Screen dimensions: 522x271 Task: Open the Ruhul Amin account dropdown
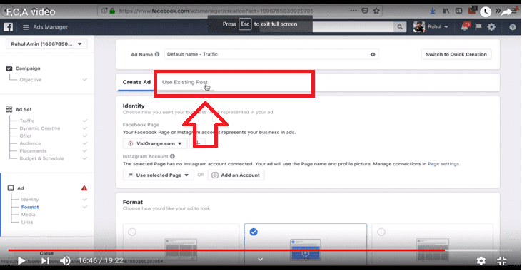point(46,44)
